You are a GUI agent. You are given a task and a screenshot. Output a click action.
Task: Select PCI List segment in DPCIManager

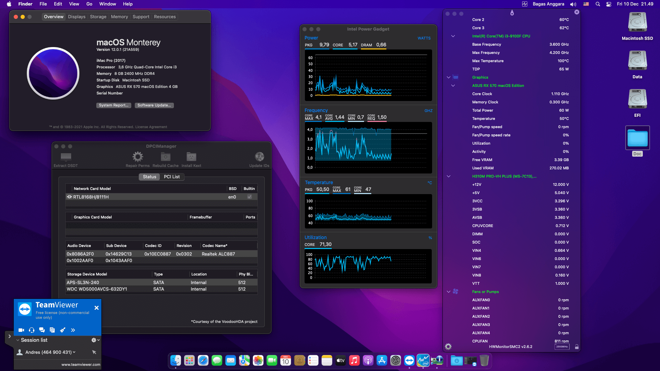(x=172, y=177)
